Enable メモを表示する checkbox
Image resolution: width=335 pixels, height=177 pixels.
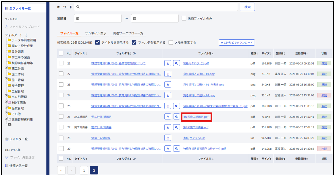[x=171, y=42]
